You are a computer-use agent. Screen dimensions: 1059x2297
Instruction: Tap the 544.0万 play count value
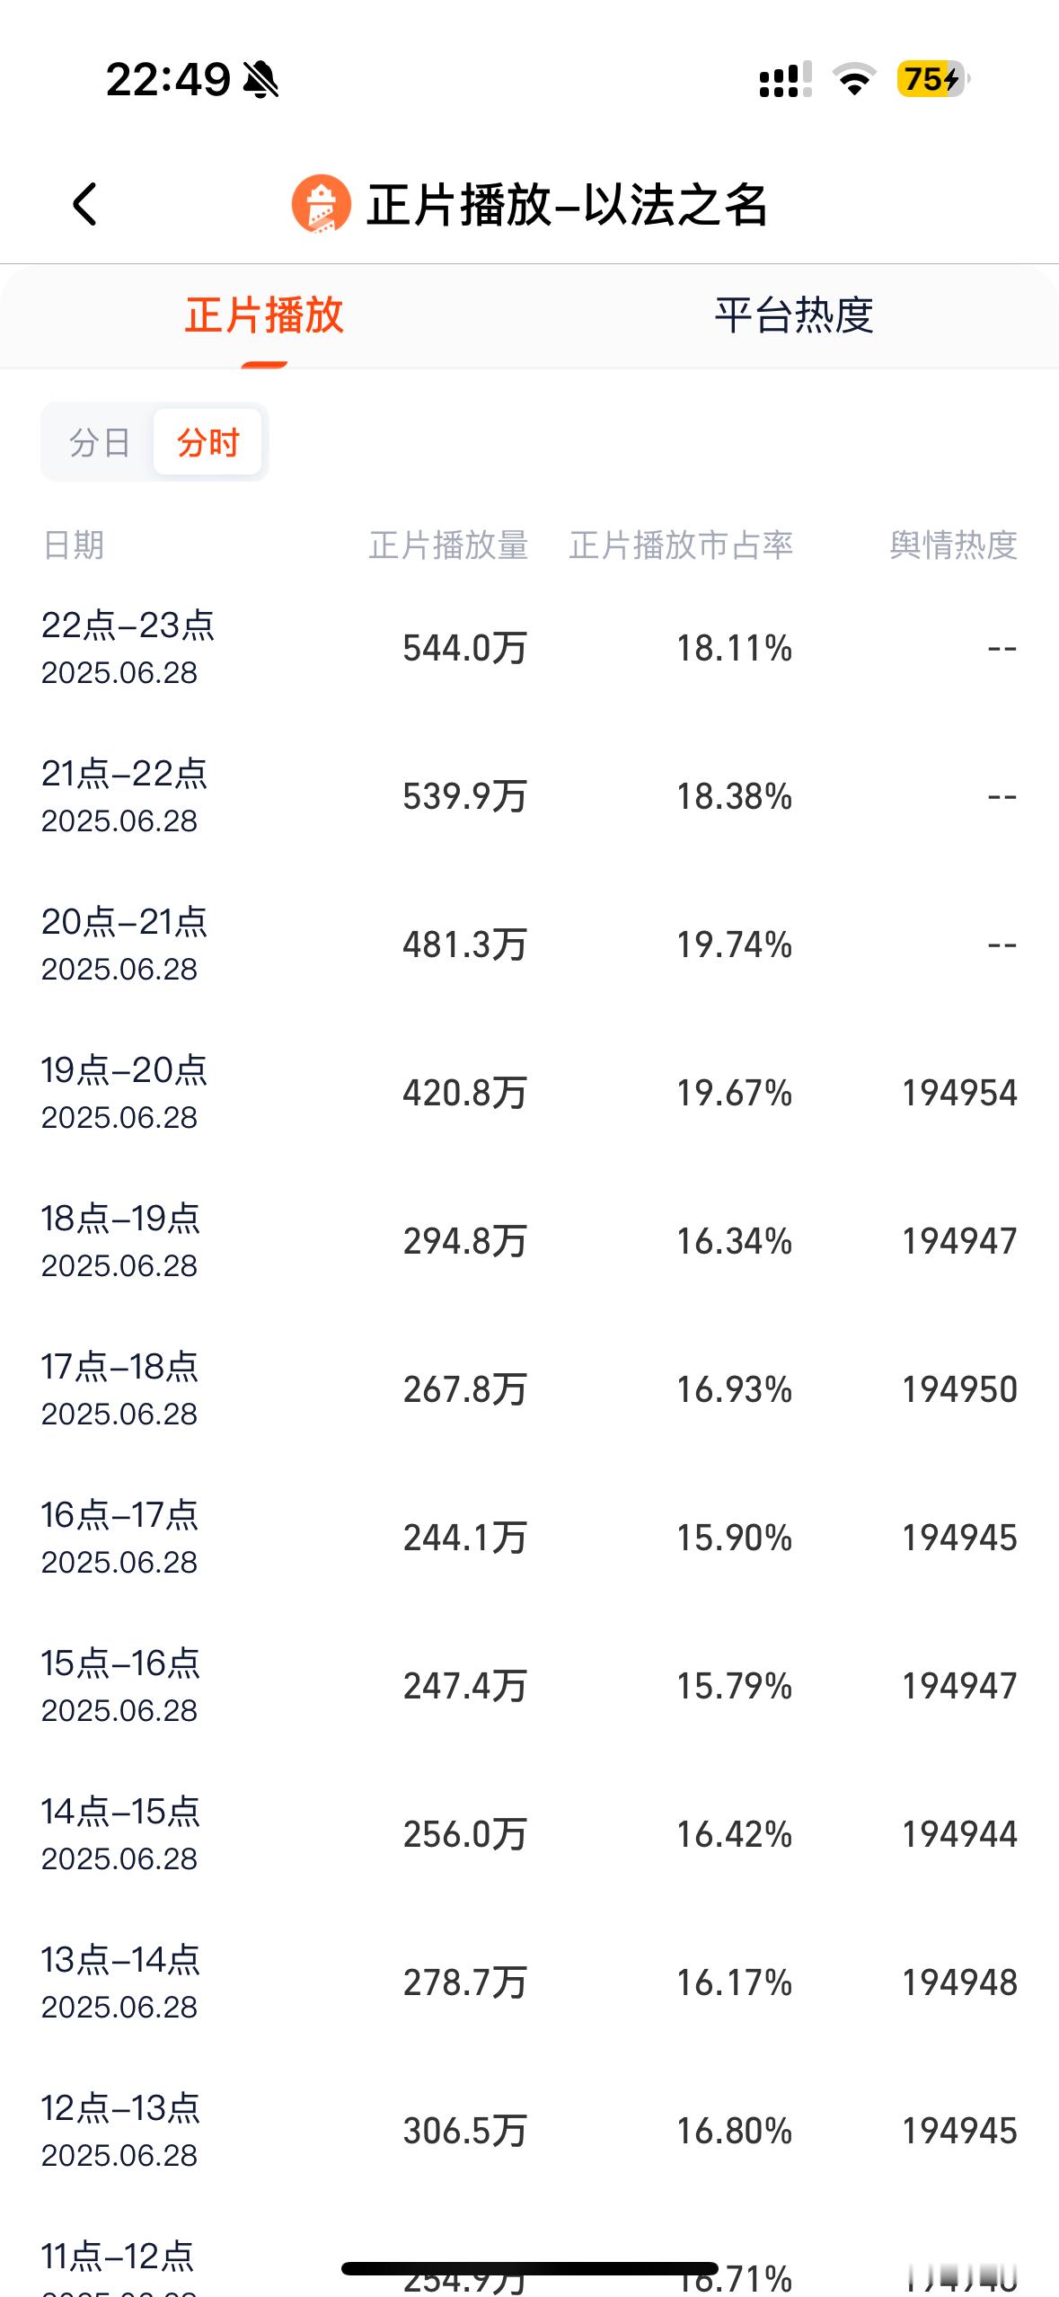tap(464, 648)
